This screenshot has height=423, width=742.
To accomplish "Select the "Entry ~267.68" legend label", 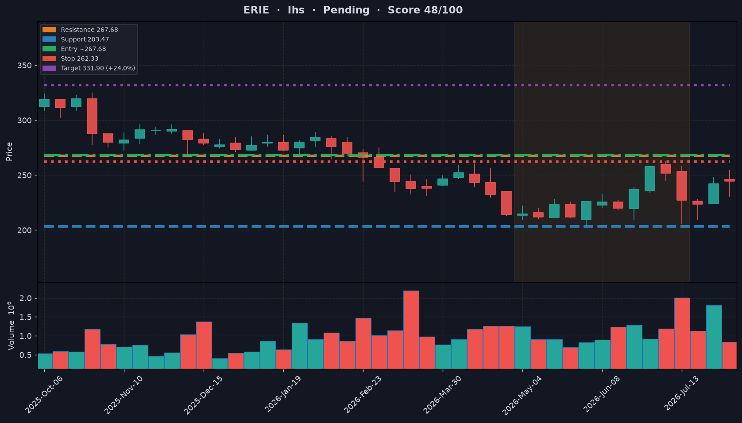I will pyautogui.click(x=84, y=49).
